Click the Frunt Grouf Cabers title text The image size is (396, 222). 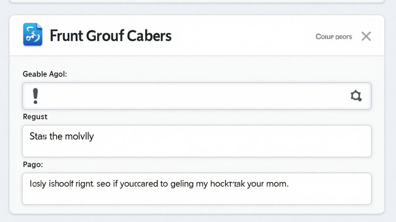tap(111, 36)
